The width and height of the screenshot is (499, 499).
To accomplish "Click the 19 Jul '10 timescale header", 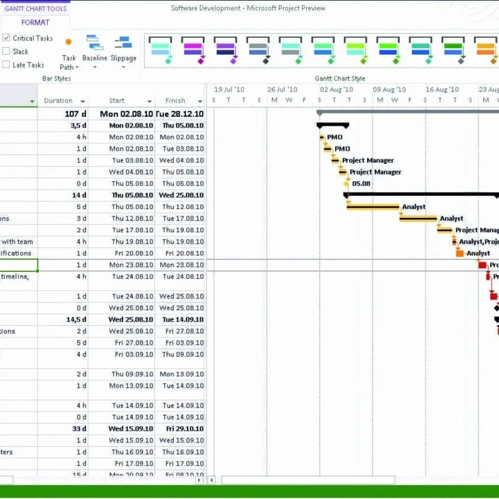I will (x=229, y=89).
